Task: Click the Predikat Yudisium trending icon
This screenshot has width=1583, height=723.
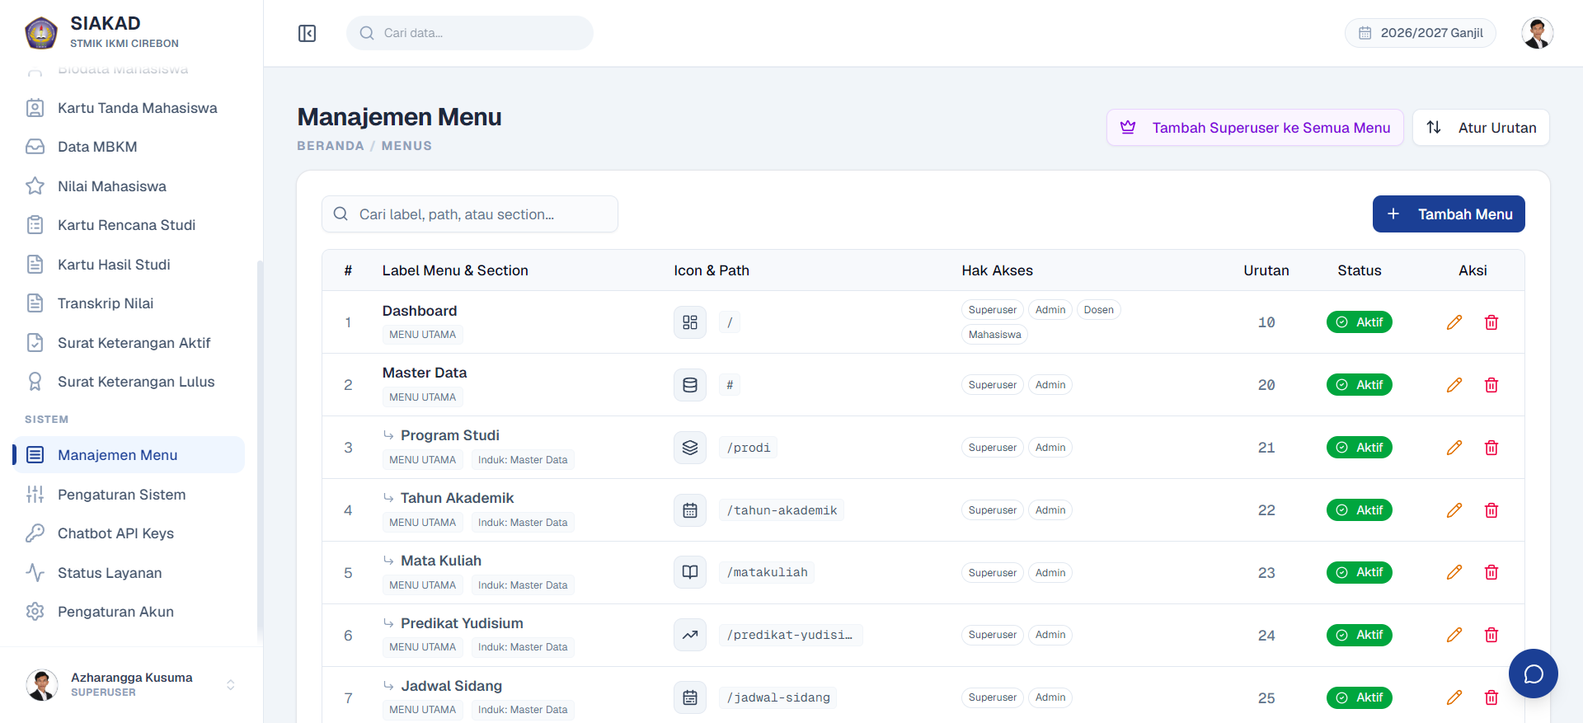Action: (x=690, y=635)
